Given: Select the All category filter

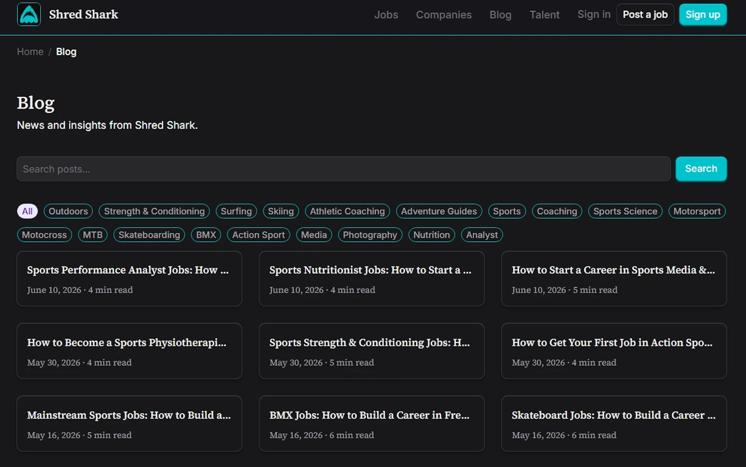Looking at the screenshot, I should (x=28, y=211).
